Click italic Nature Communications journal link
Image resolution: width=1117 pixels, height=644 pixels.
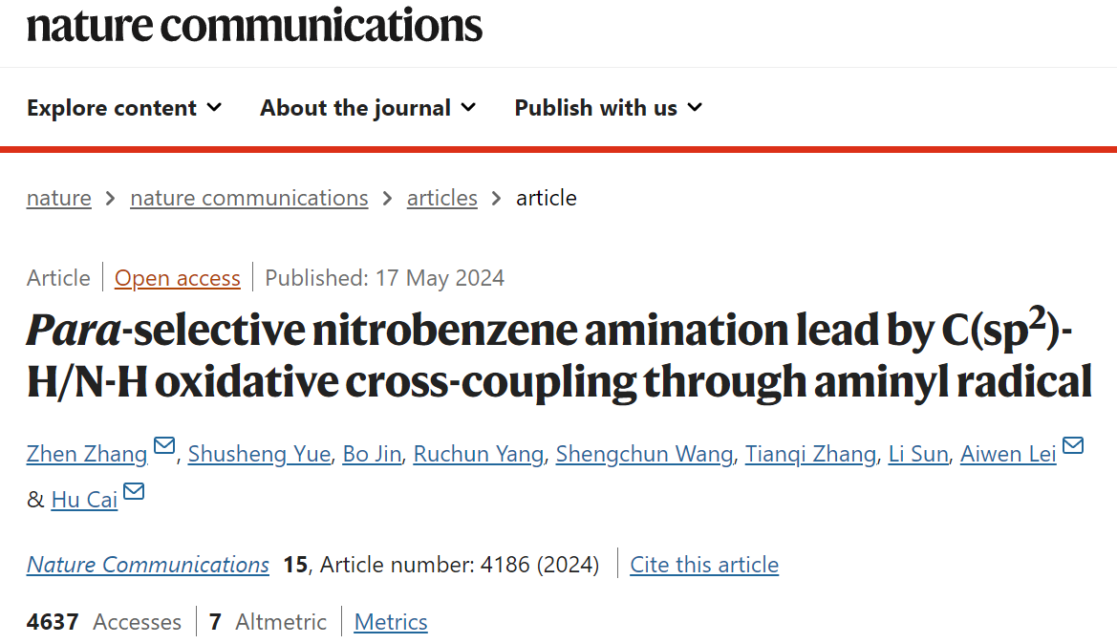click(x=148, y=565)
